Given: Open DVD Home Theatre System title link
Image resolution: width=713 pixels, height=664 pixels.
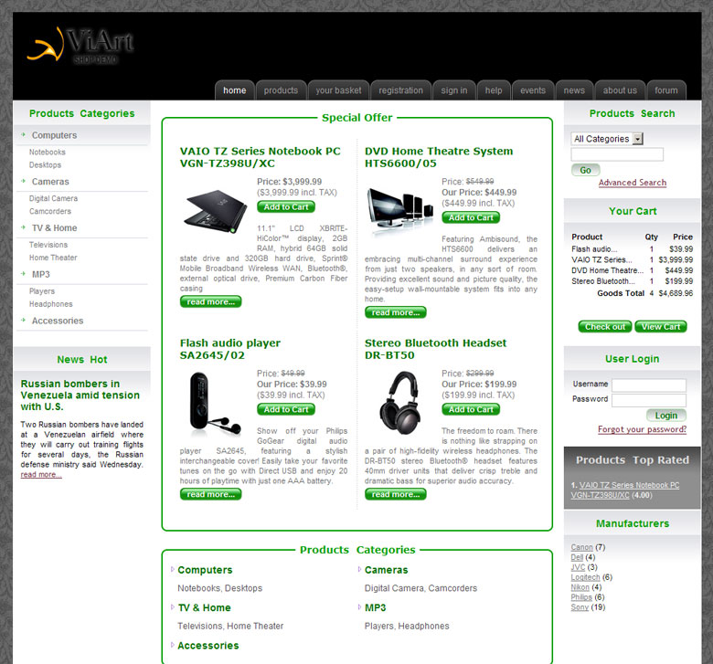Looking at the screenshot, I should (439, 157).
